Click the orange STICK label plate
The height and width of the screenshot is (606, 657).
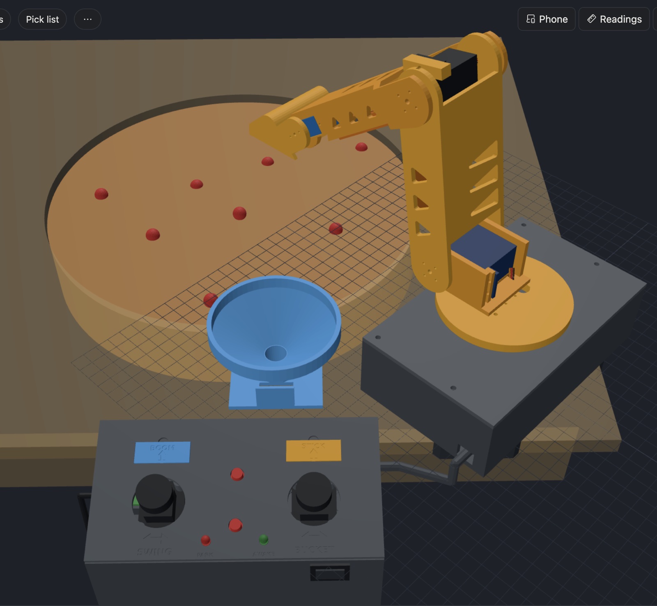pyautogui.click(x=313, y=450)
